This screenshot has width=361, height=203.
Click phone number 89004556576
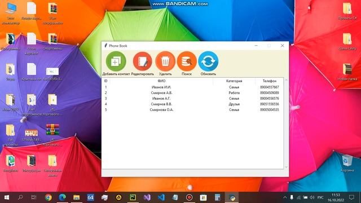point(270,99)
